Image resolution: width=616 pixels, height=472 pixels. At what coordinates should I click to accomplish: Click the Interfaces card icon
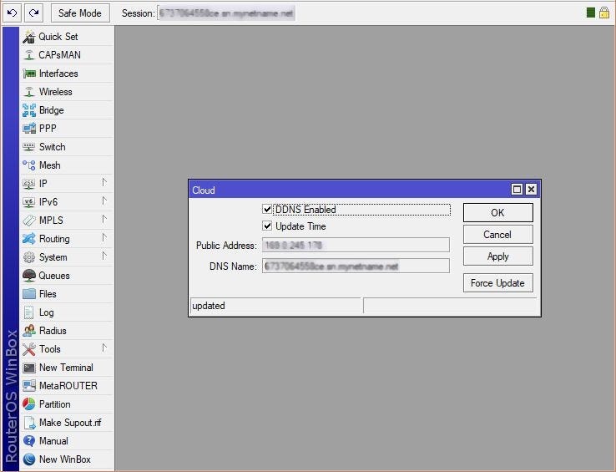pos(29,74)
